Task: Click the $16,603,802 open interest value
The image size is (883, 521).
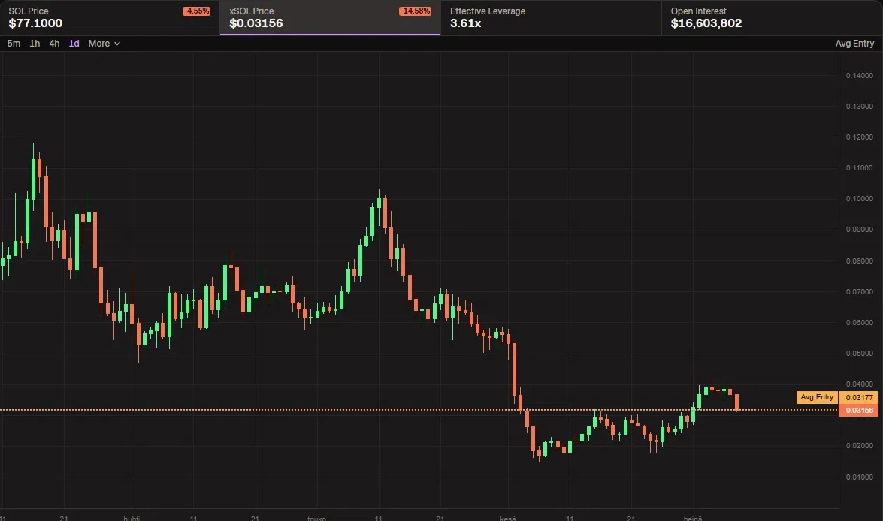Action: click(x=706, y=23)
